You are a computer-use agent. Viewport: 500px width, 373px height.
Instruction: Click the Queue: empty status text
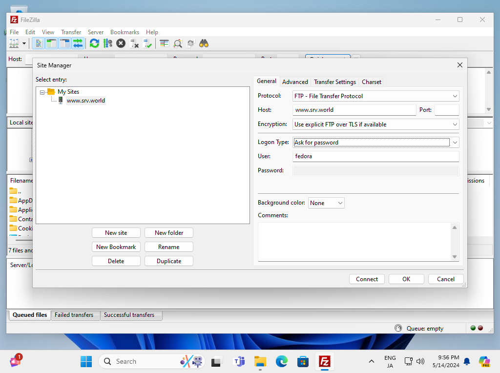425,329
